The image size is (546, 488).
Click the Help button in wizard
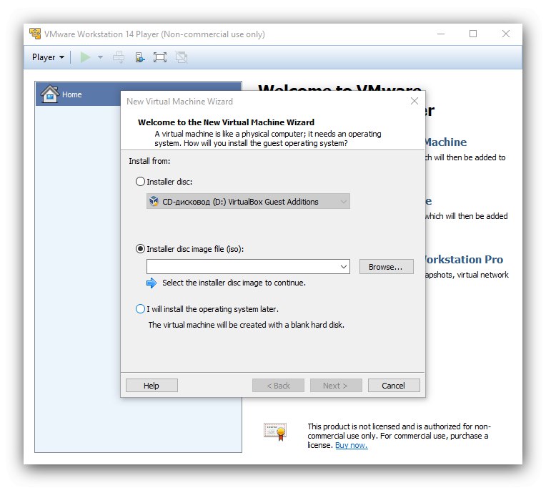(152, 386)
